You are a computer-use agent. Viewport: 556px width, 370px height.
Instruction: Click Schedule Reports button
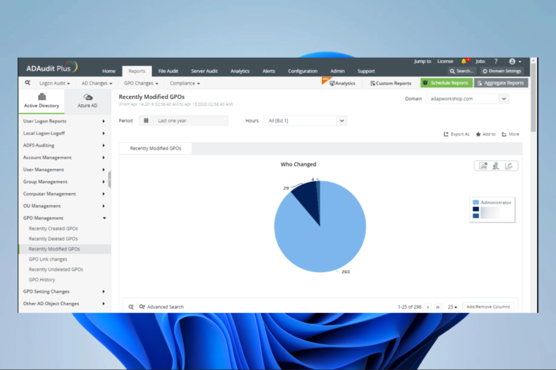coord(446,83)
